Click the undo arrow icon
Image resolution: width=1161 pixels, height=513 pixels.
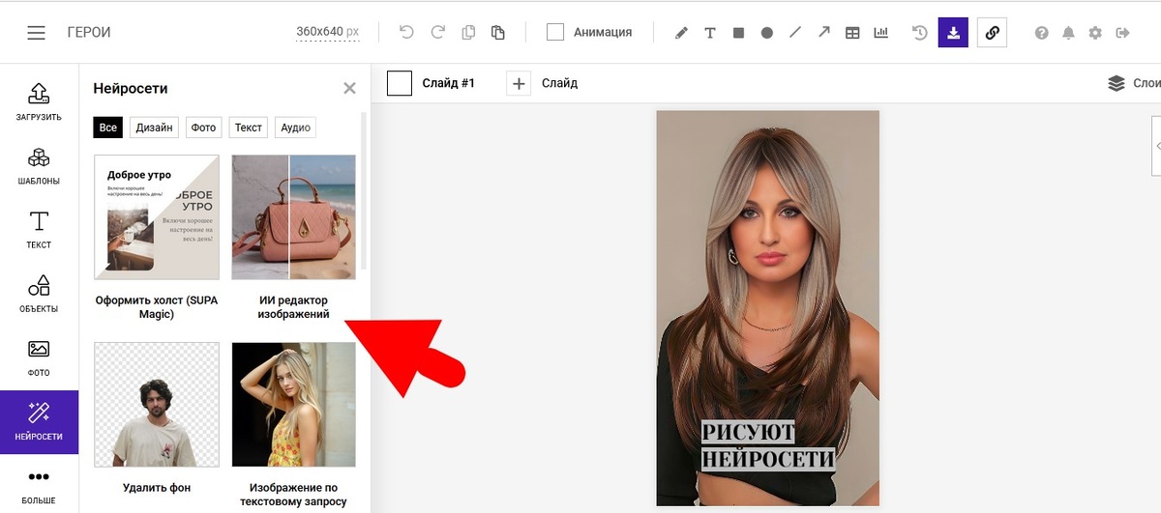click(x=406, y=32)
